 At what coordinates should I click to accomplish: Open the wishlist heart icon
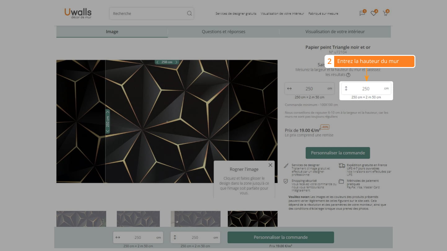[374, 13]
